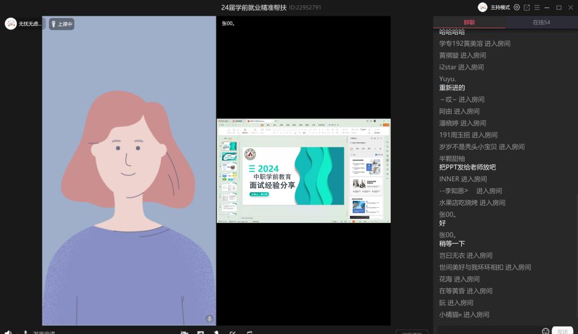
Task: Click the room title 24届学前就业精准帮扶
Action: coord(253,7)
